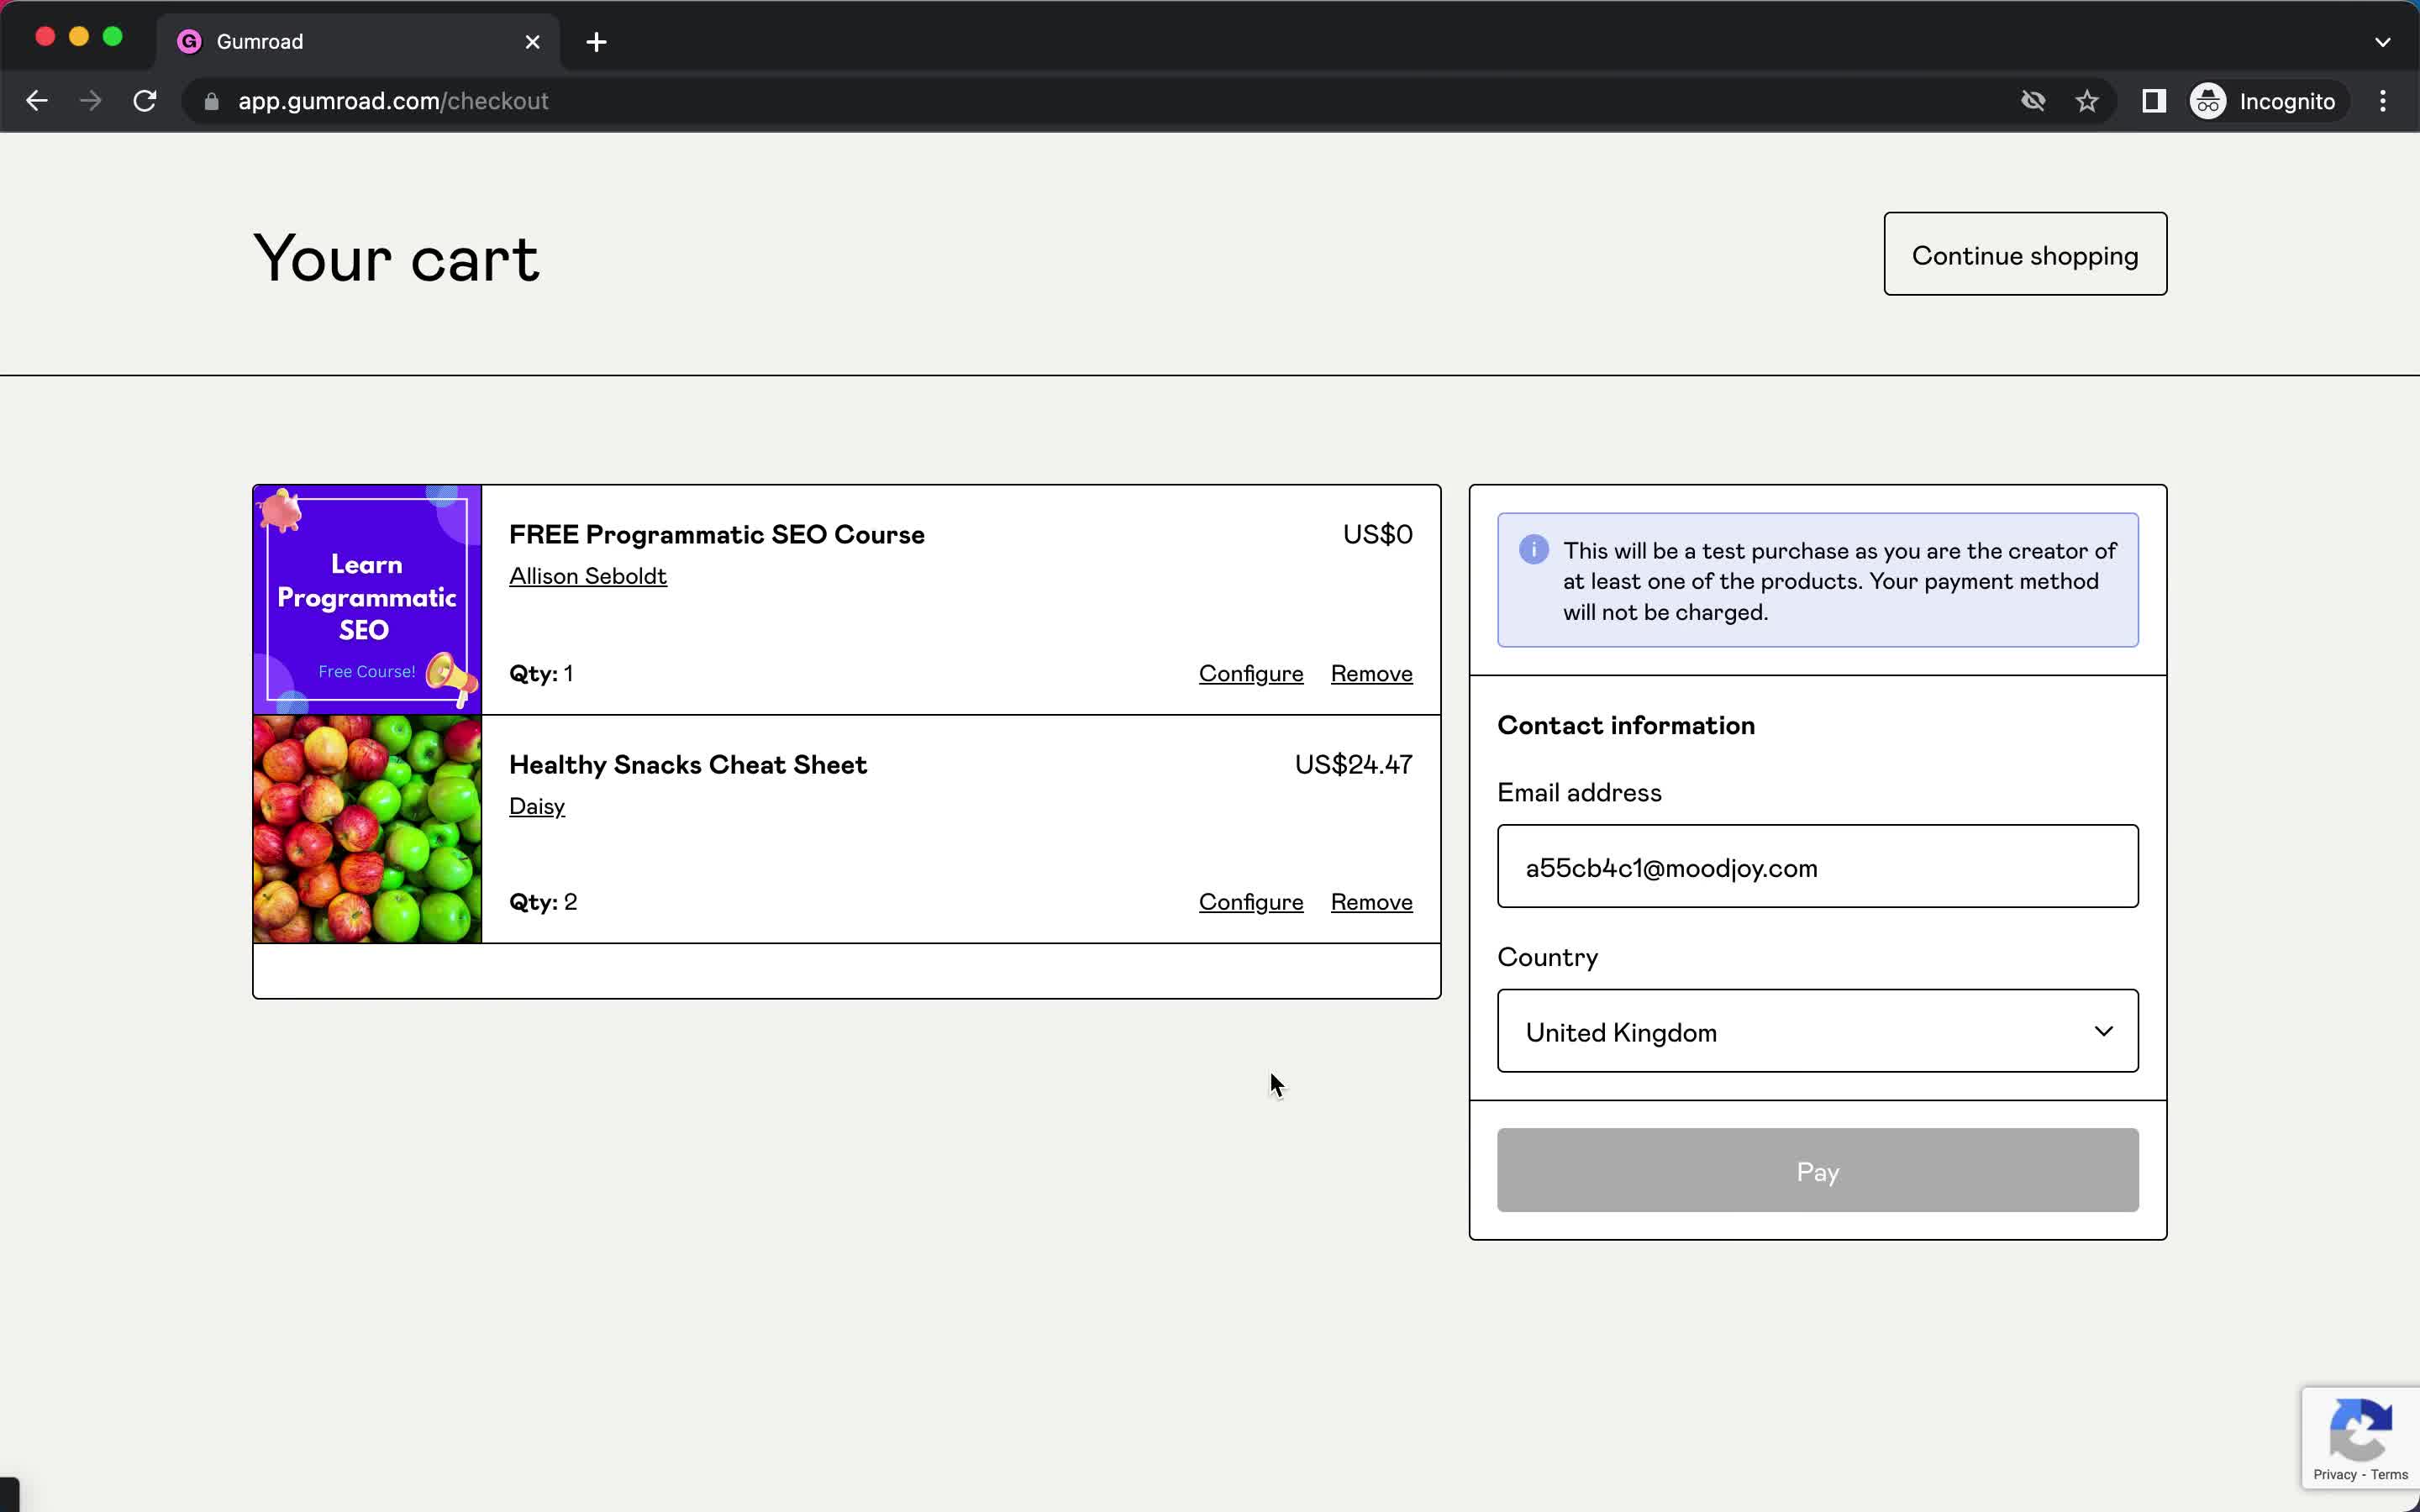
Task: Click the Incognito profile indicator
Action: [2264, 101]
